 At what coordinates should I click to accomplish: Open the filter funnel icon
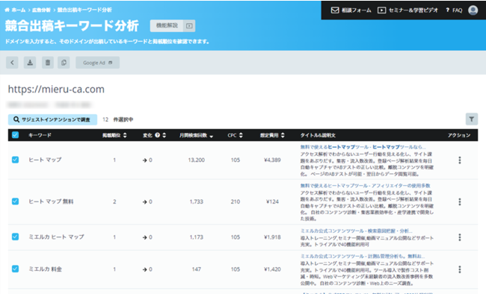click(x=472, y=119)
